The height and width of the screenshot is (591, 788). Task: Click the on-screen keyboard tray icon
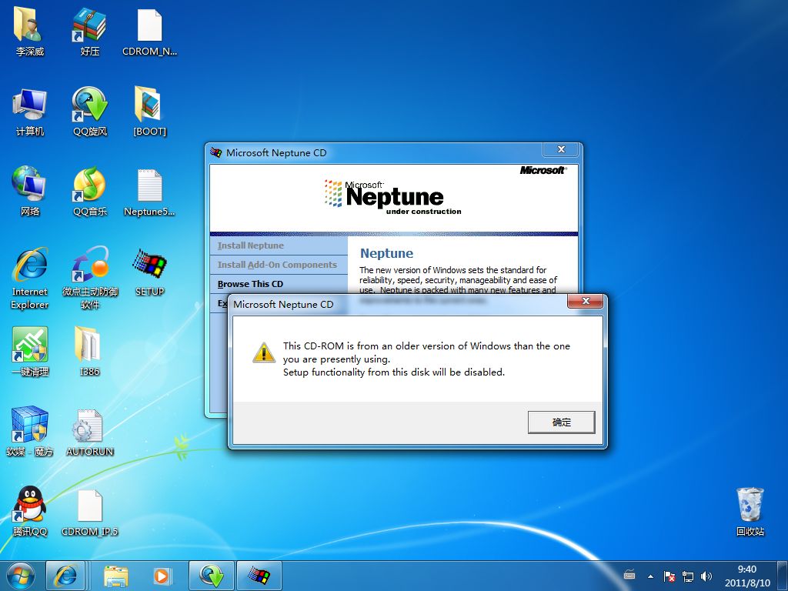coord(629,574)
